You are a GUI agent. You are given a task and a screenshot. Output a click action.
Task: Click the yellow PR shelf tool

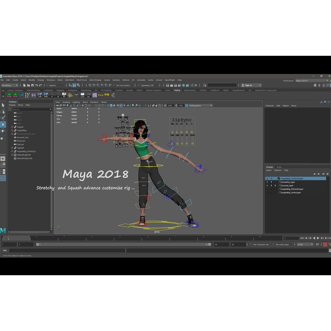tap(107, 95)
